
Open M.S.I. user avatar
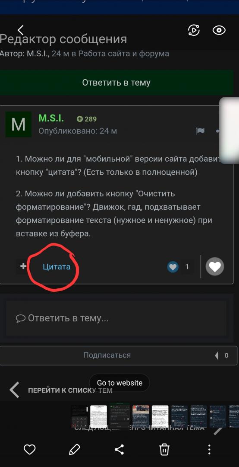pos(19,124)
